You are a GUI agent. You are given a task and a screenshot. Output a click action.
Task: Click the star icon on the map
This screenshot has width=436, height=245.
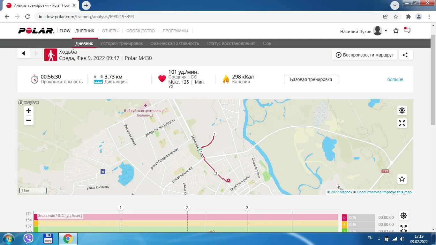click(402, 179)
